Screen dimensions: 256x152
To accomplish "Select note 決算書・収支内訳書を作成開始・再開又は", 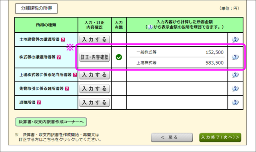I will tap(61, 135).
